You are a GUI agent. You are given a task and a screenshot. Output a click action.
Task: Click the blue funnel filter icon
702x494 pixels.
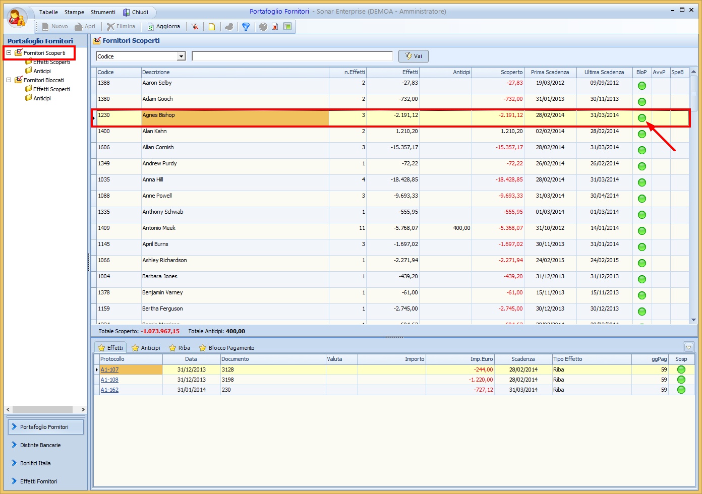click(246, 27)
